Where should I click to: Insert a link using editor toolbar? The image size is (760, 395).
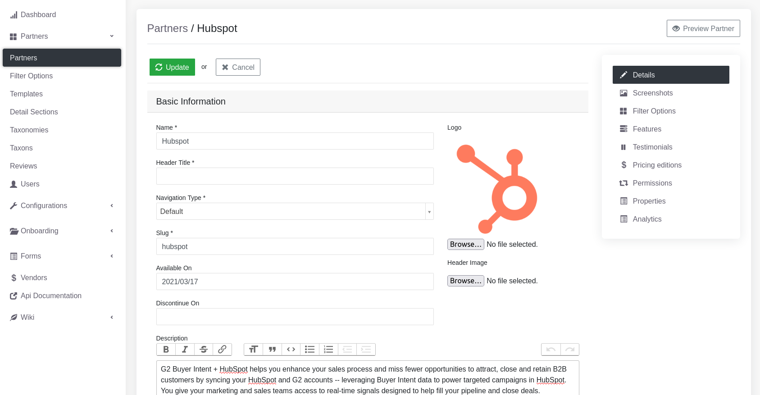pos(222,350)
